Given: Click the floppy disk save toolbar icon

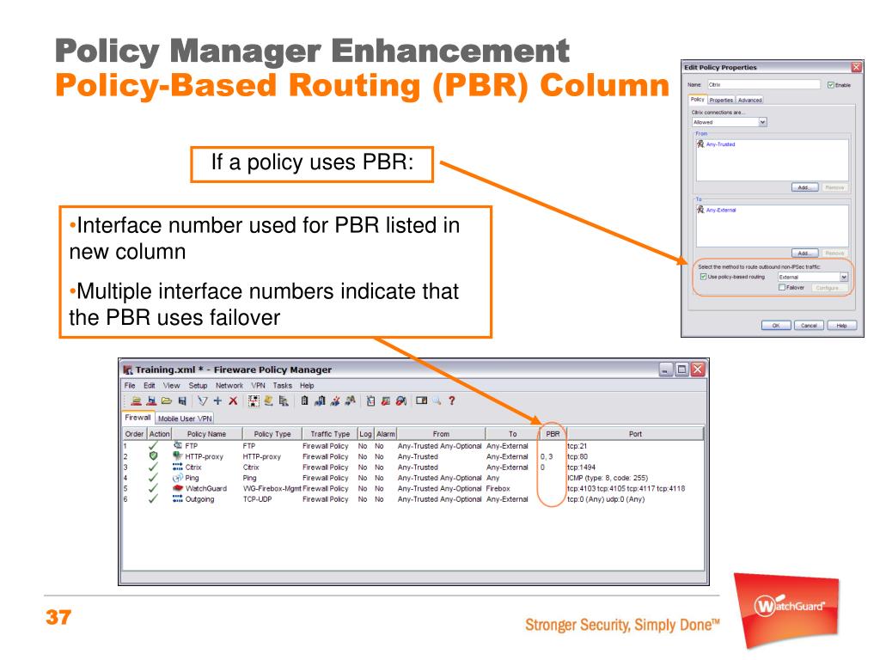Looking at the screenshot, I should [182, 400].
